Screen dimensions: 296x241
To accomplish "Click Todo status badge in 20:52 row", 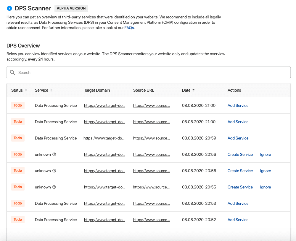I will pos(18,219).
